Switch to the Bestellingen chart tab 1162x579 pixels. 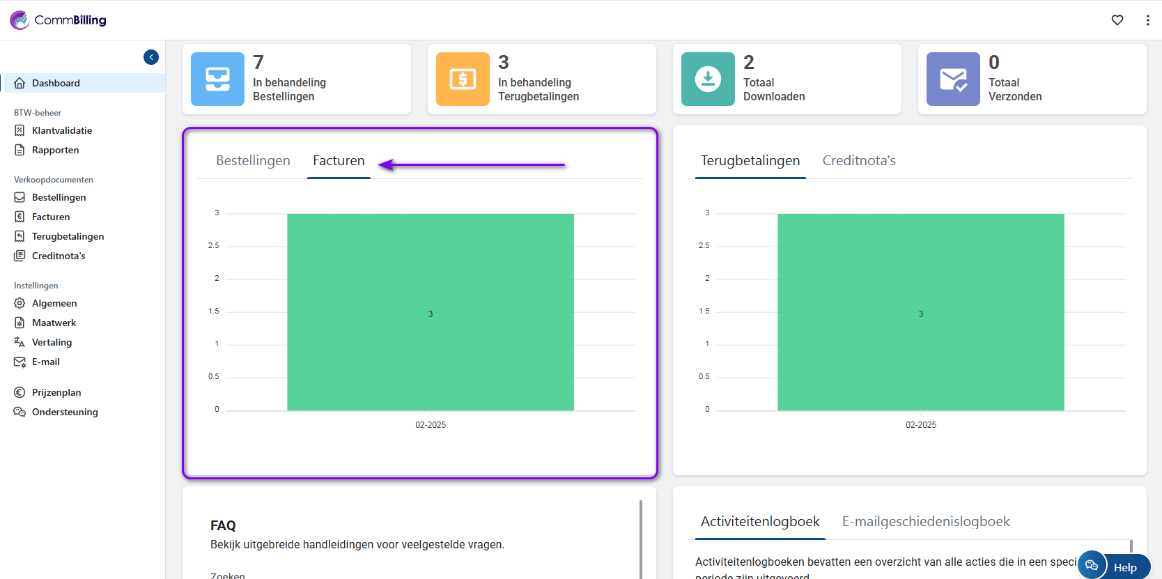(253, 161)
